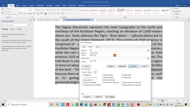This screenshot has height=107, width=190.
Task: Click the Windows Start button
Action: [x=3, y=104]
